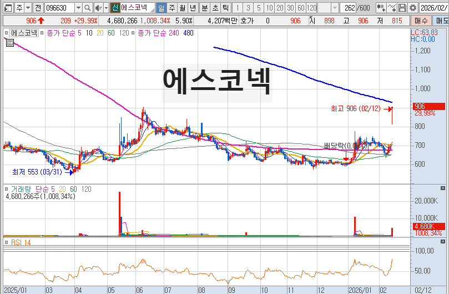Screen dimensions: 449x294
Task: Select the 10 interval button
Action: pos(269,8)
